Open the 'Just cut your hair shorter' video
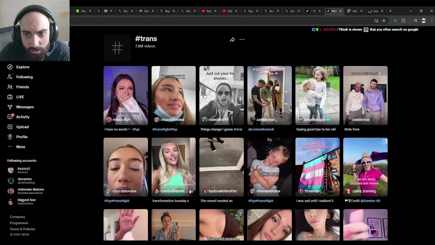 222,95
